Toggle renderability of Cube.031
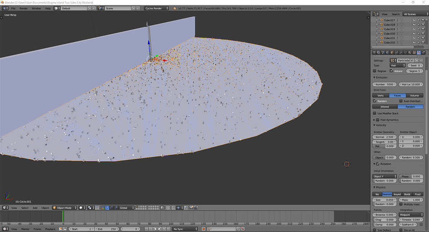429x232 pixels. [x=423, y=38]
